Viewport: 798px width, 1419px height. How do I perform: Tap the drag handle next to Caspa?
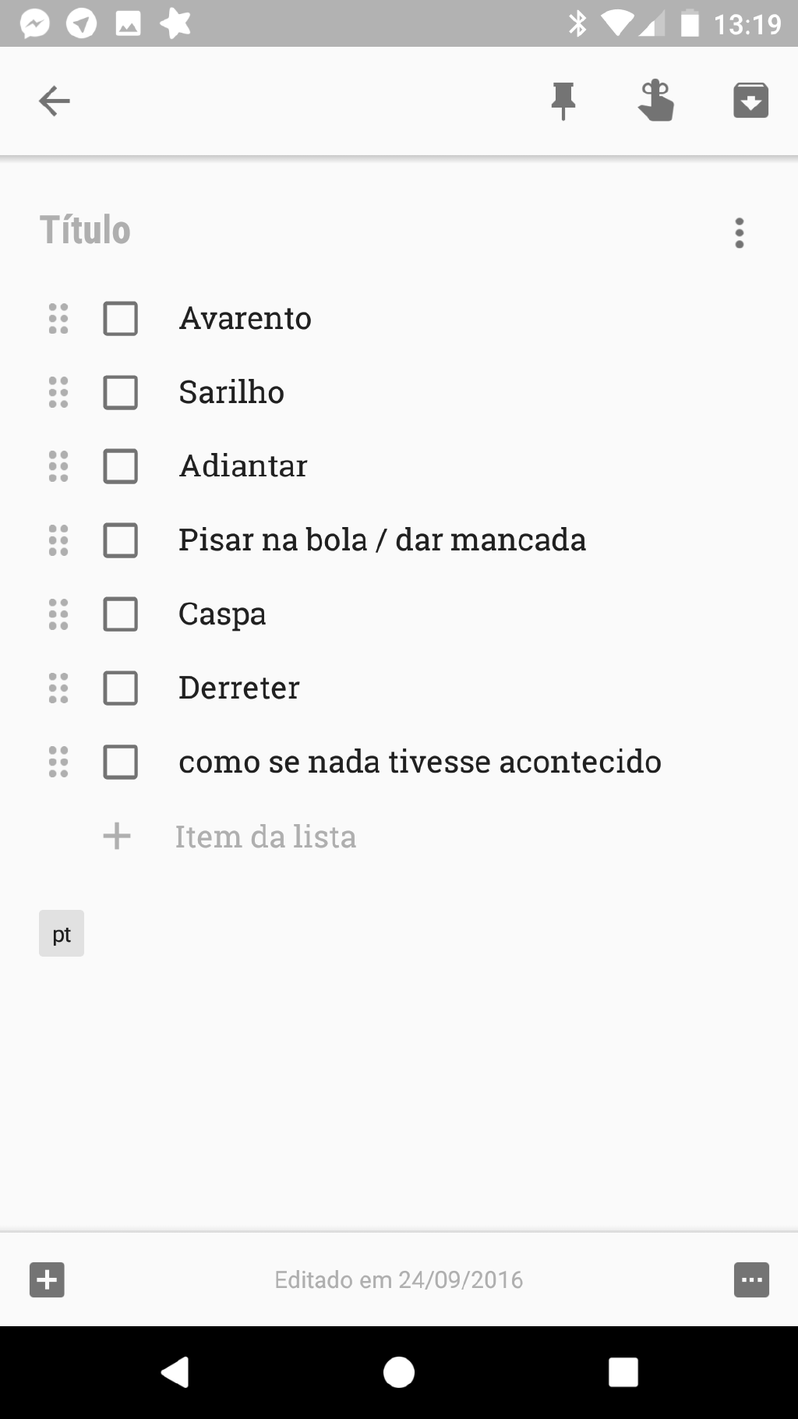[58, 614]
